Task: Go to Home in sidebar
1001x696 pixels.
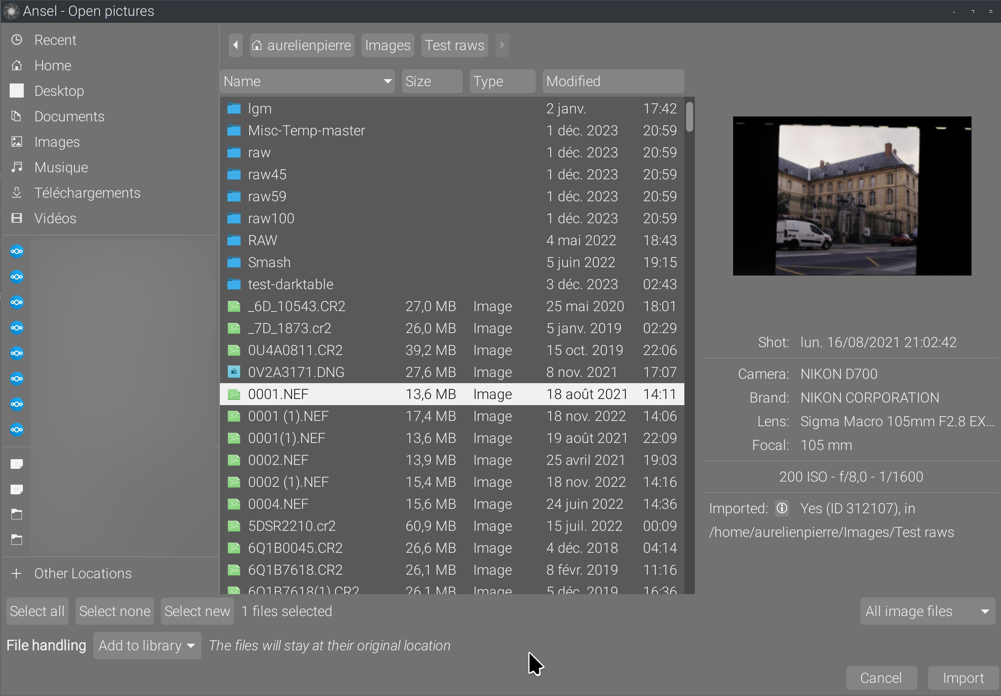Action: pyautogui.click(x=110, y=65)
